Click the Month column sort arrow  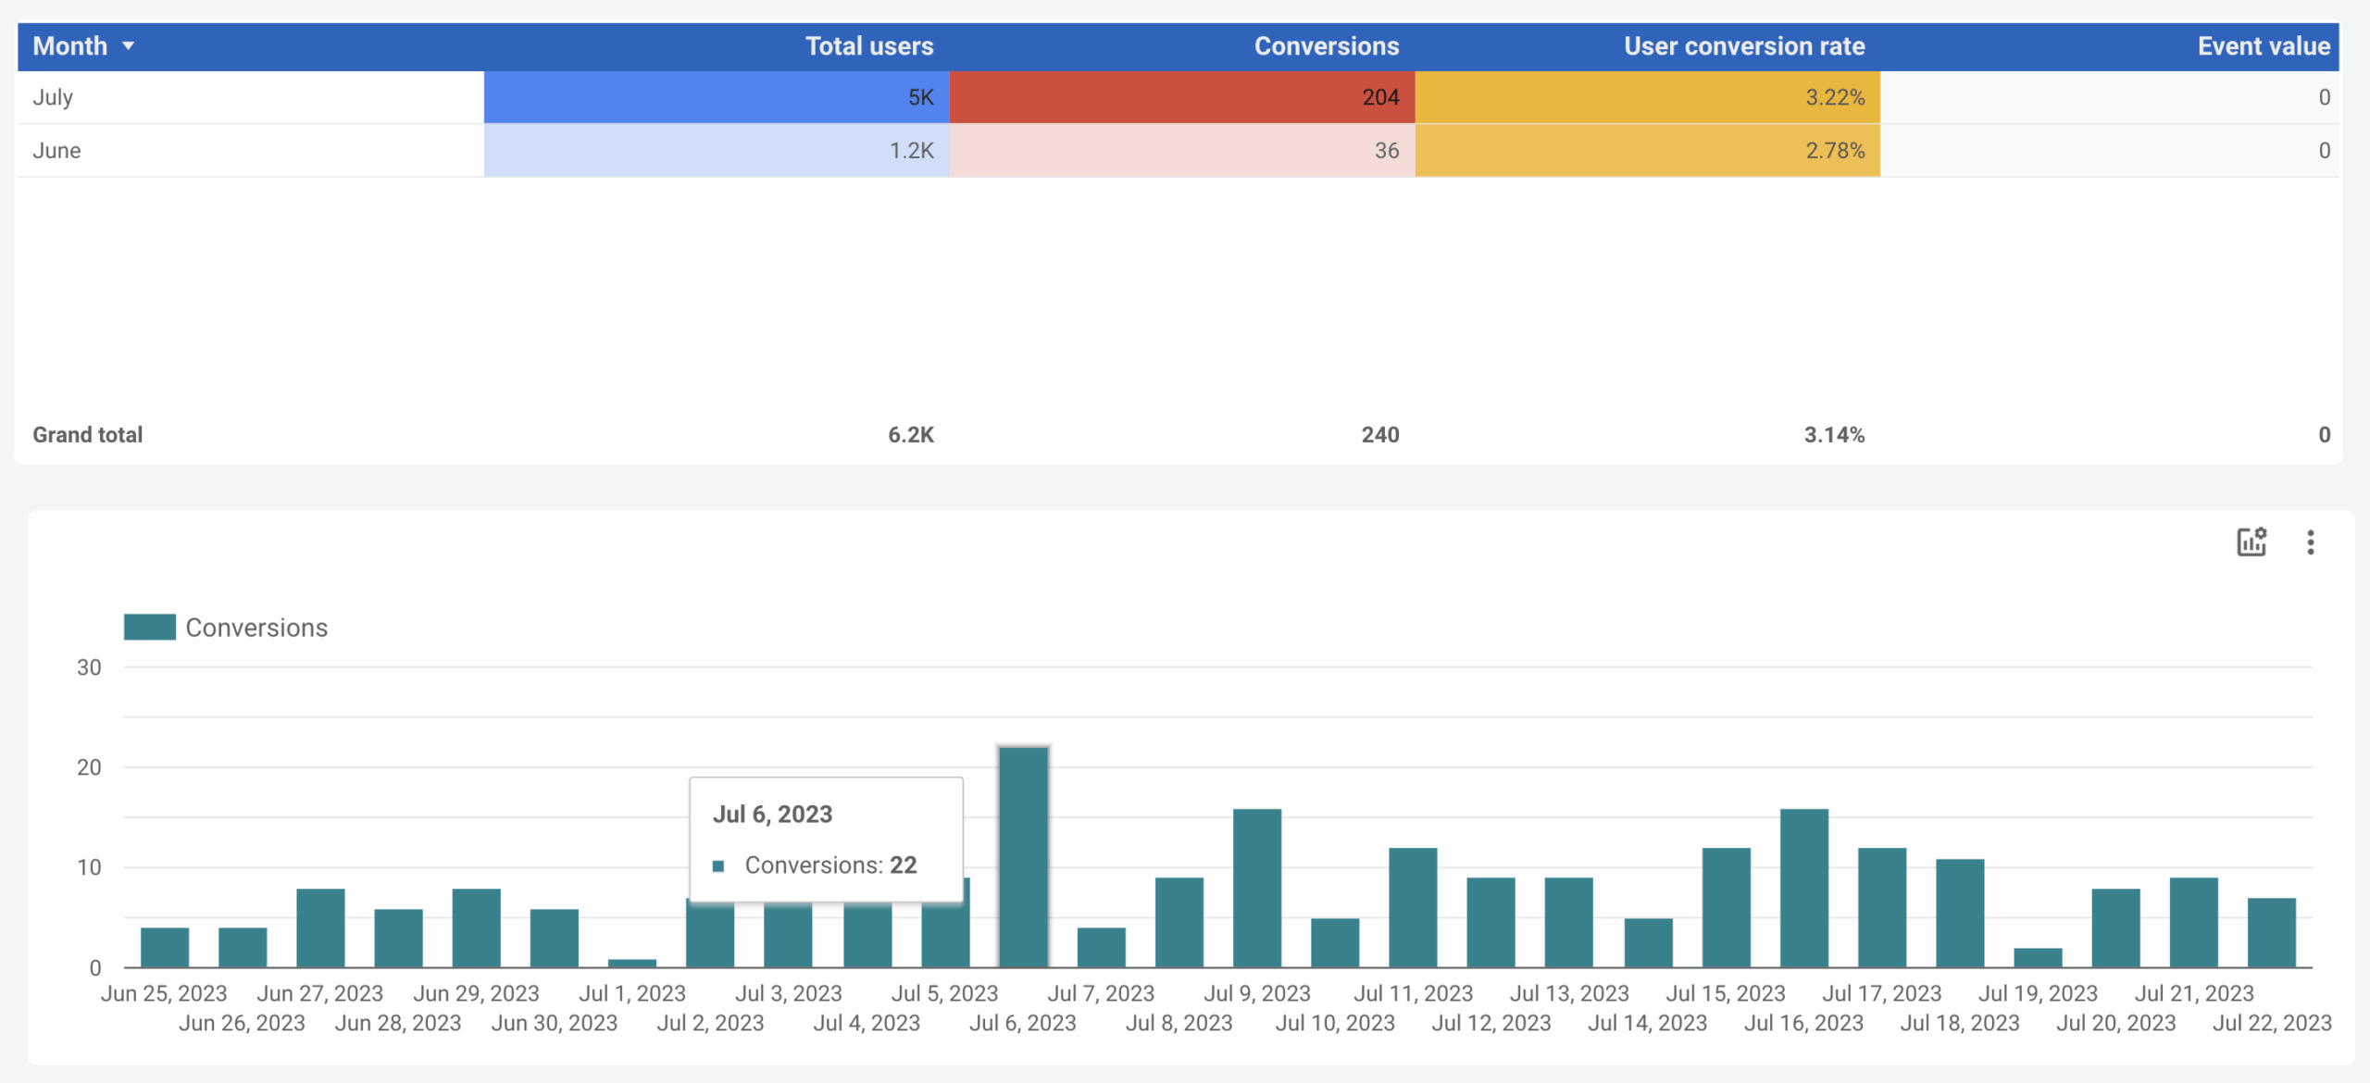[129, 46]
